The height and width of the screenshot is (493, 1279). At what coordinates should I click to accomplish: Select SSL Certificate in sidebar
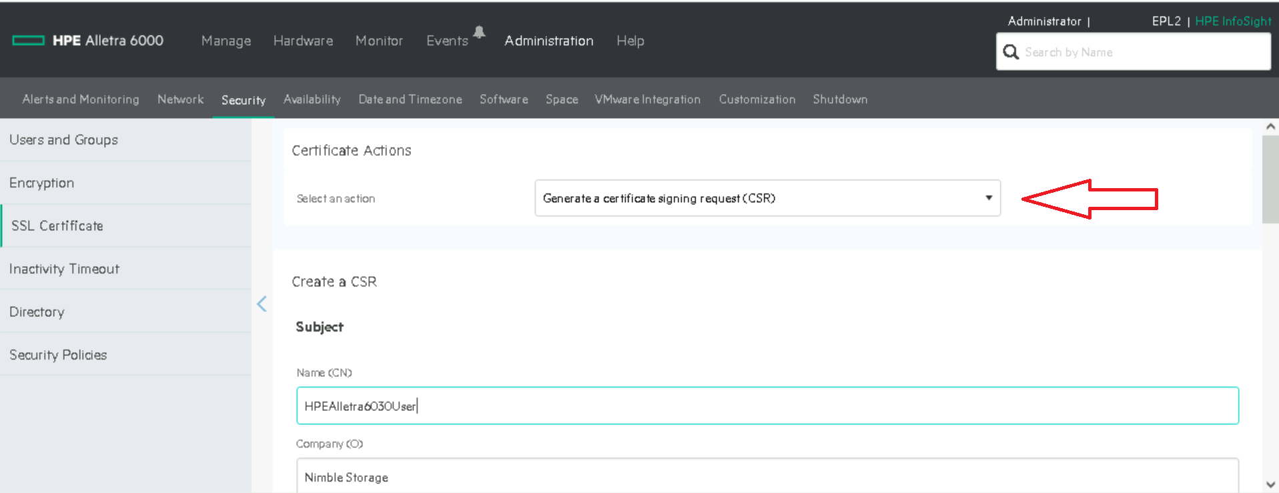pos(125,225)
